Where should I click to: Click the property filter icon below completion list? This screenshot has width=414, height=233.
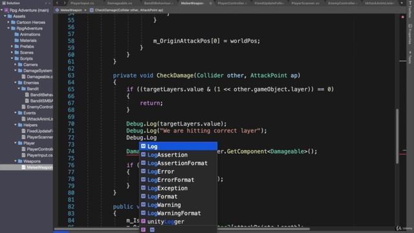tap(143, 230)
